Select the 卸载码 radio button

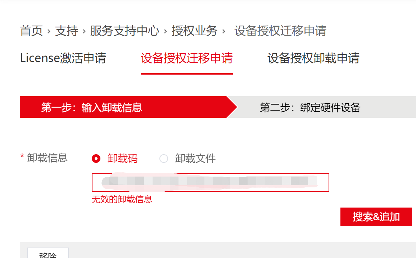(96, 159)
